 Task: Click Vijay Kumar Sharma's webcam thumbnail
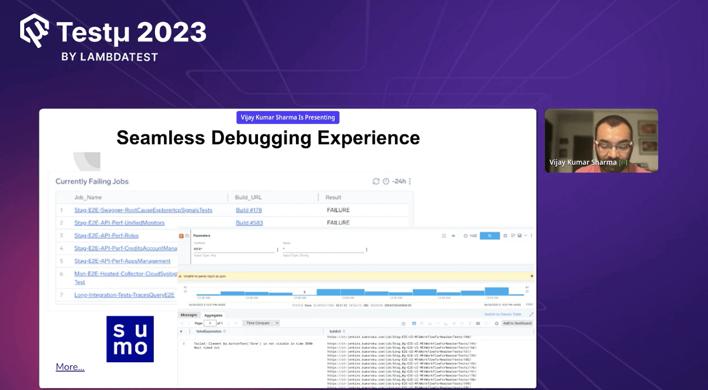601,141
